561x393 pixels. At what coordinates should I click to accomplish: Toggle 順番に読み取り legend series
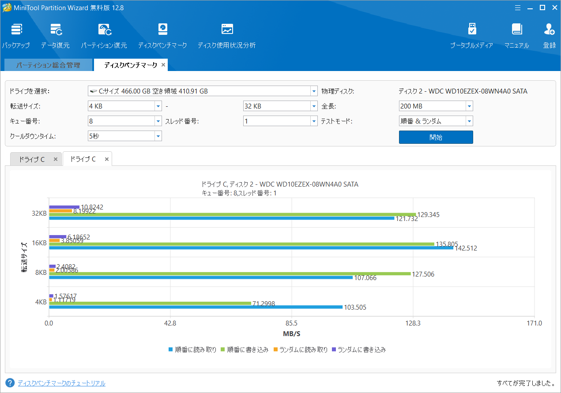click(193, 349)
